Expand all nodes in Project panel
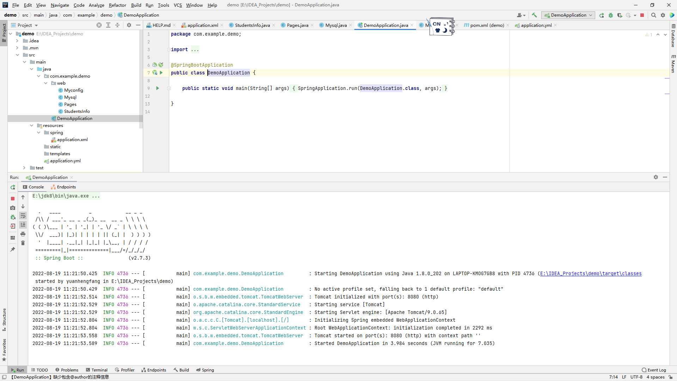Image resolution: width=677 pixels, height=381 pixels. 108,25
